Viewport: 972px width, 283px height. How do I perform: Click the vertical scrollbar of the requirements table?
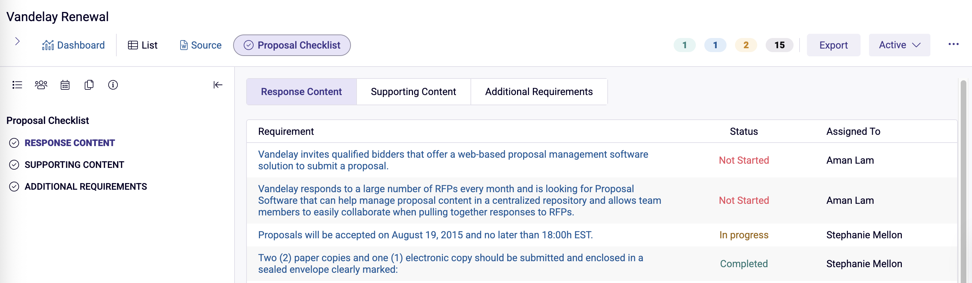(963, 181)
